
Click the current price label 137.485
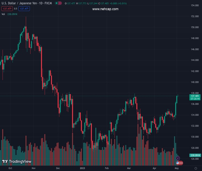(x=195, y=96)
